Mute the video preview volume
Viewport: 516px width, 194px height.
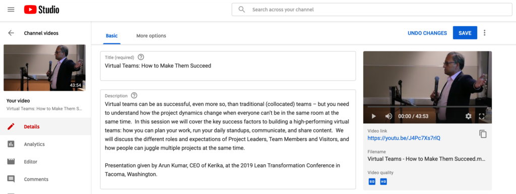tap(389, 116)
